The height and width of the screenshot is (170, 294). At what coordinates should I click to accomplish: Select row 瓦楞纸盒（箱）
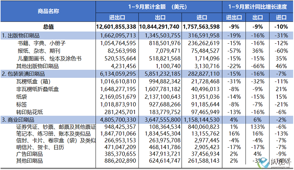[x=33, y=82]
